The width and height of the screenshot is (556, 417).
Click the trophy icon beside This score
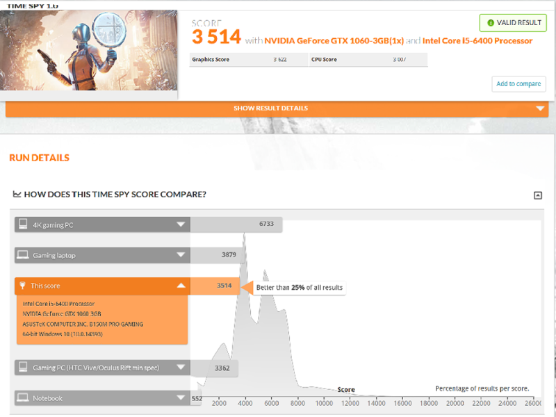point(22,286)
